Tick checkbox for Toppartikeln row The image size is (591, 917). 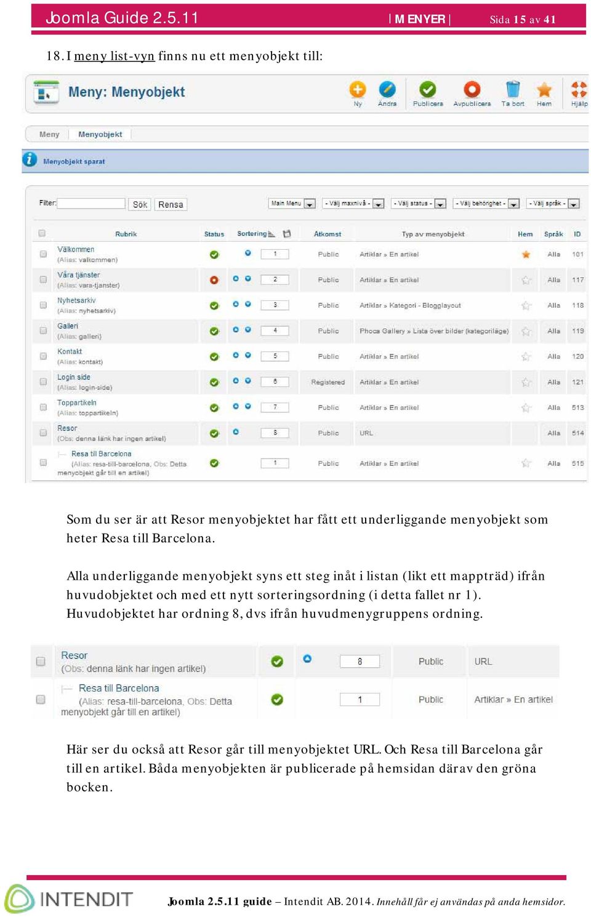43,407
